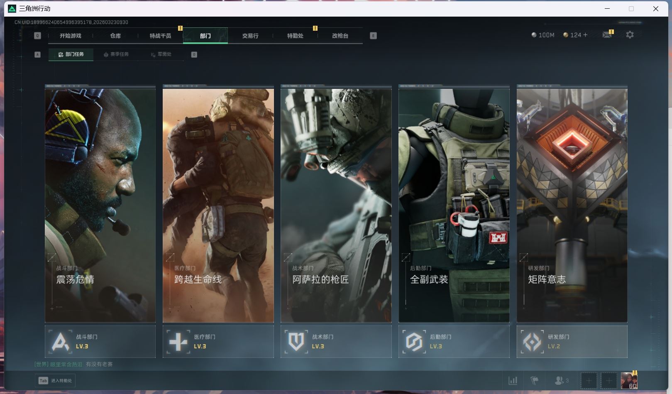Select the 赛季任务 sub-tab
The width and height of the screenshot is (672, 394).
coord(116,54)
